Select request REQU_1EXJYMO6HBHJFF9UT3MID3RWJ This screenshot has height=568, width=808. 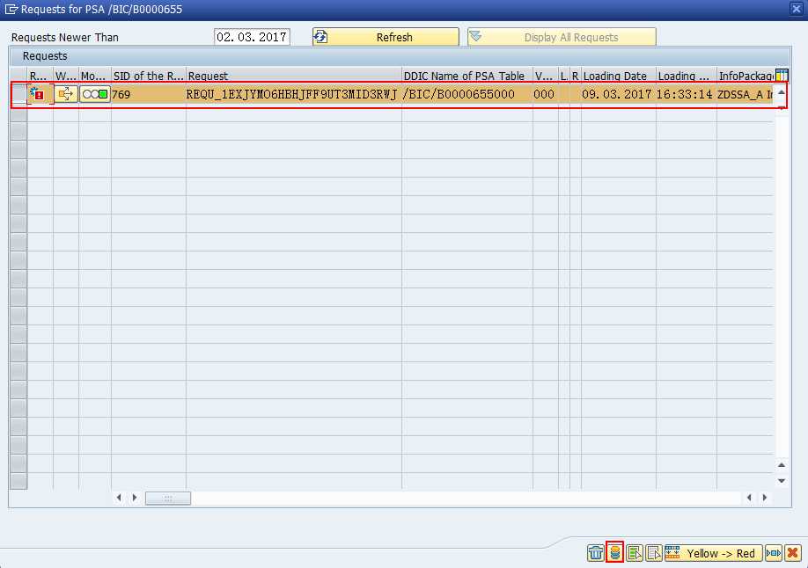click(x=292, y=94)
